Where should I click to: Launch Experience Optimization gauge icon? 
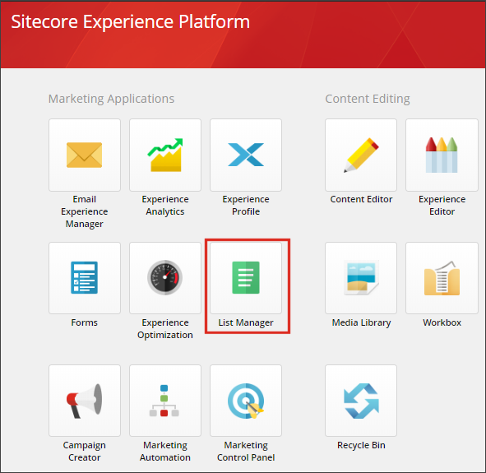165,278
